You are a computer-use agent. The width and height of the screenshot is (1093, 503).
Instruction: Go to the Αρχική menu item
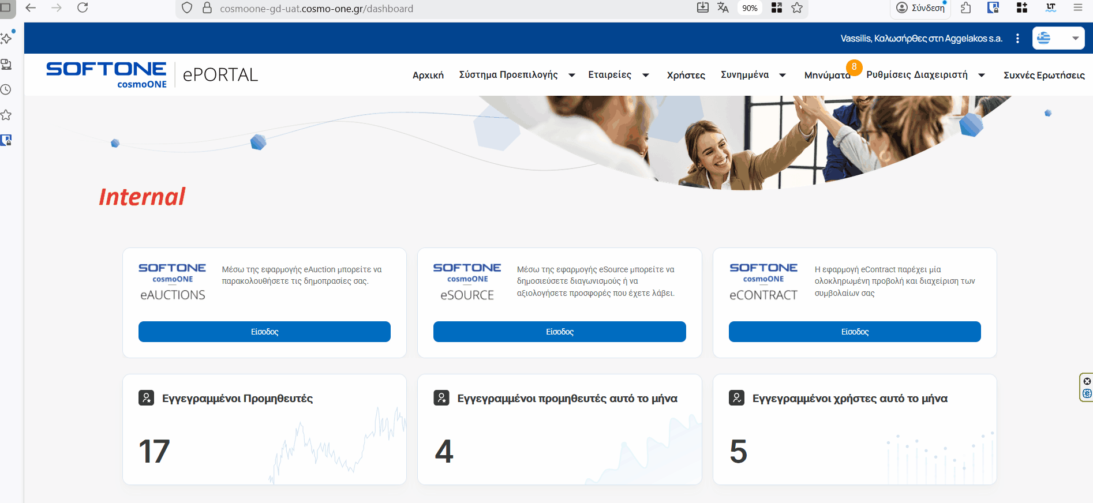428,75
